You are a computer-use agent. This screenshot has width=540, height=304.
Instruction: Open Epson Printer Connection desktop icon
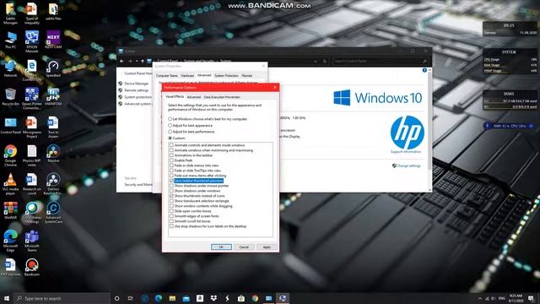click(32, 99)
